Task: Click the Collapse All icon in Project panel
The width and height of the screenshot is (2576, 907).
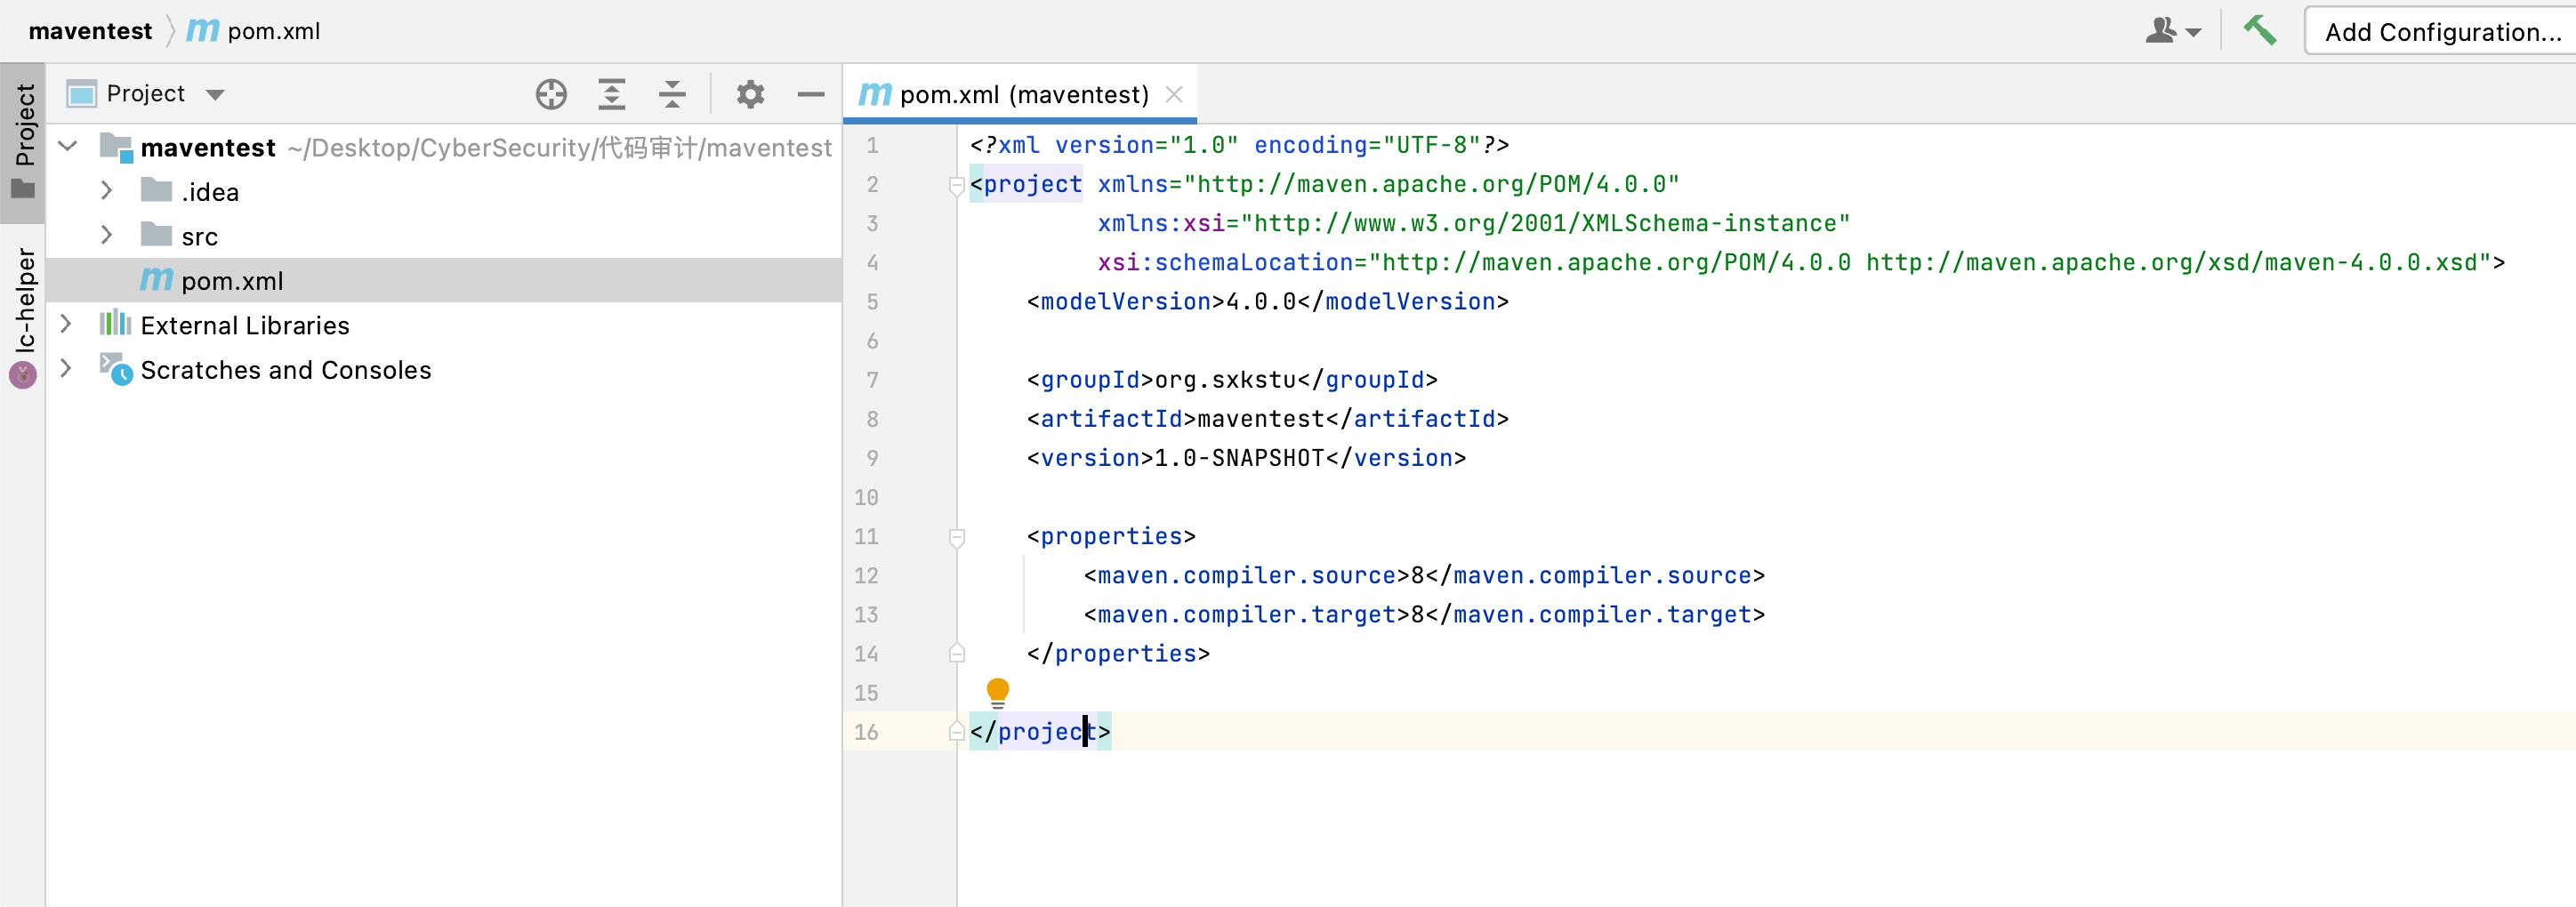Action: click(x=672, y=94)
